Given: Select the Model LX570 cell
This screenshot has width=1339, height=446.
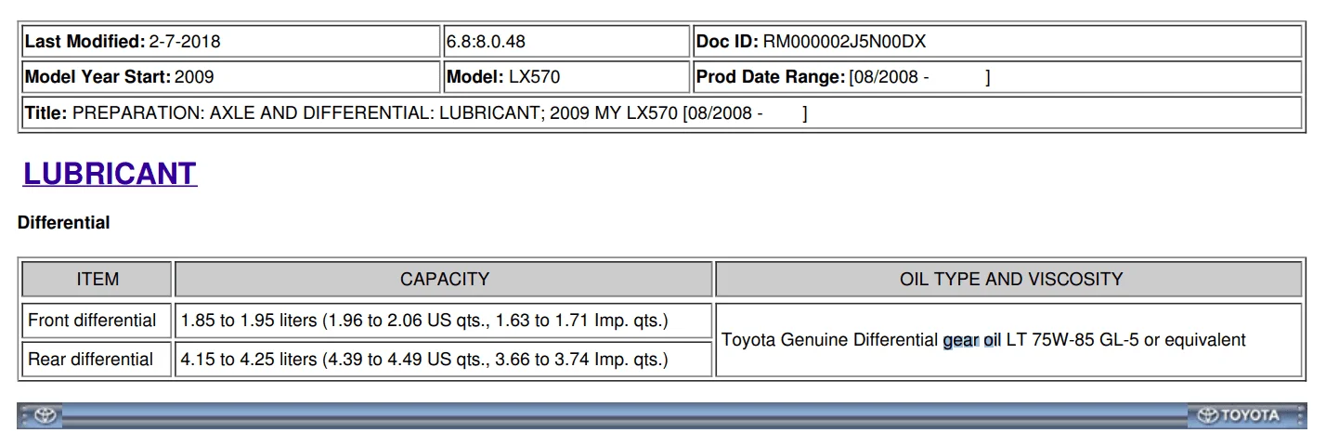Looking at the screenshot, I should 566,77.
